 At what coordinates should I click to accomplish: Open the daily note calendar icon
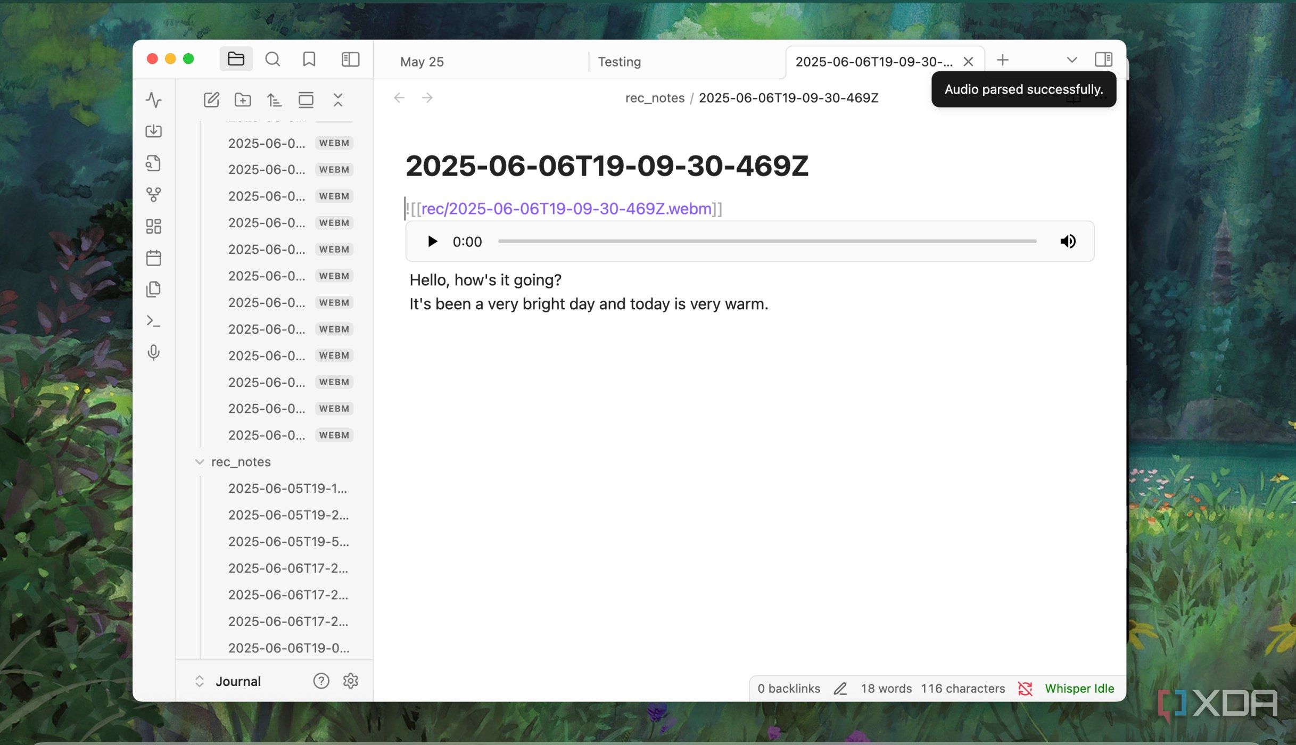154,258
